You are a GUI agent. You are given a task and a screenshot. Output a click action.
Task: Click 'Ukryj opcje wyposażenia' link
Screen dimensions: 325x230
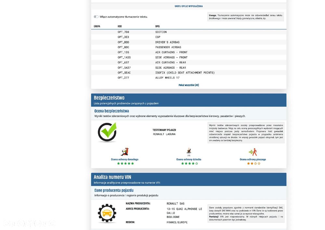(188, 6)
